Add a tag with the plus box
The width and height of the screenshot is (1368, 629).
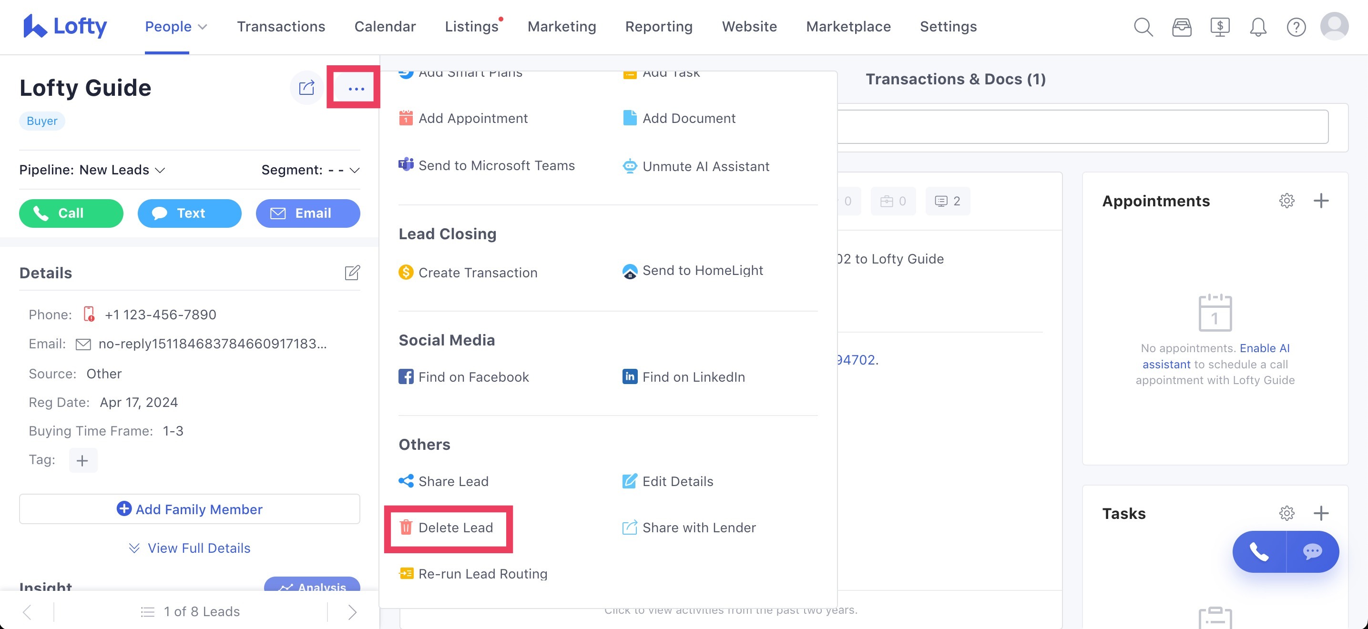83,460
